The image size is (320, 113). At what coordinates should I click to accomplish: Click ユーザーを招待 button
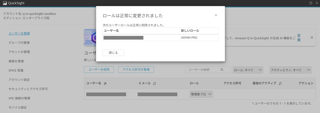click(x=99, y=70)
